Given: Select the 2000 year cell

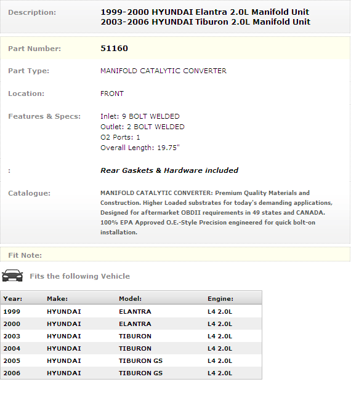Looking at the screenshot, I should (x=12, y=324).
